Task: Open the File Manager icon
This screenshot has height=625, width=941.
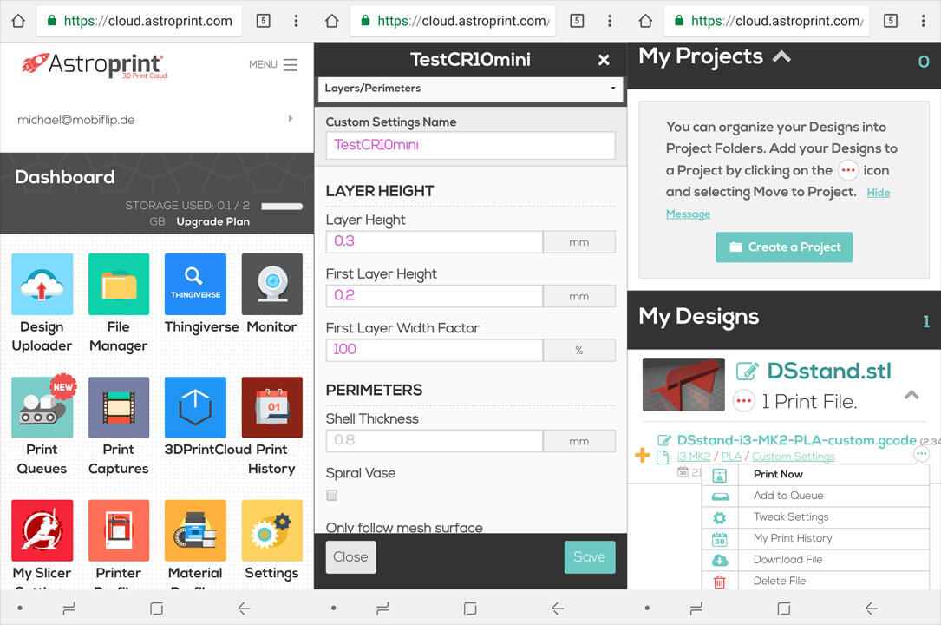Action: click(118, 284)
